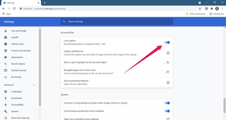Disable Continue running background apps toggle
This screenshot has width=226, height=120.
(167, 103)
